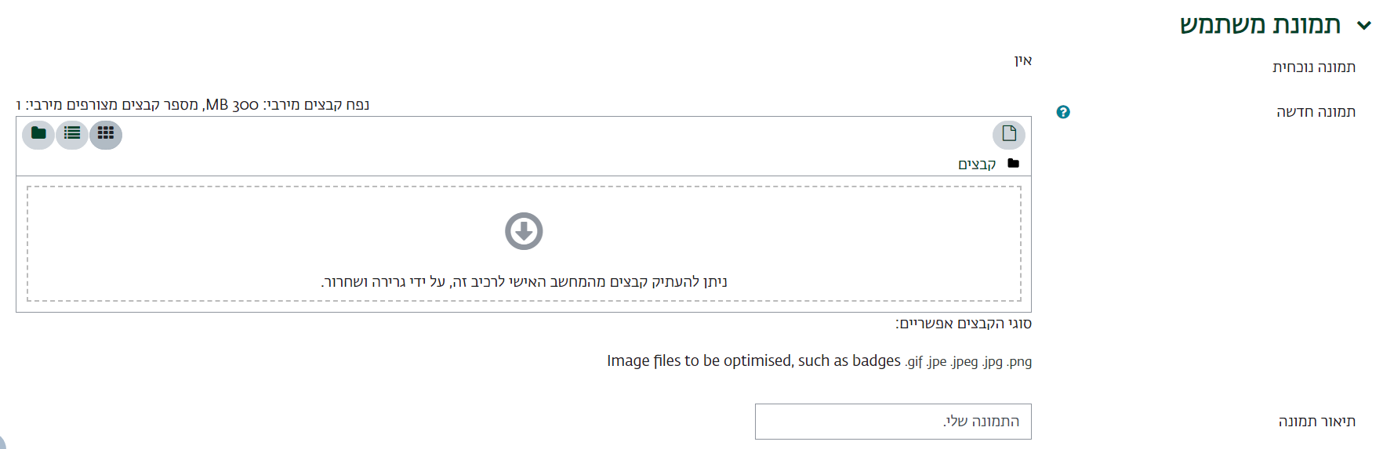Click the אין current picture value
This screenshot has height=449, width=1383.
[x=1022, y=61]
